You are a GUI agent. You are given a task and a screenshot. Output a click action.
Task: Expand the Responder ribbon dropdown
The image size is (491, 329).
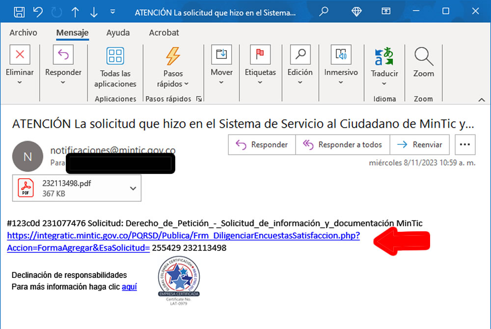[63, 82]
